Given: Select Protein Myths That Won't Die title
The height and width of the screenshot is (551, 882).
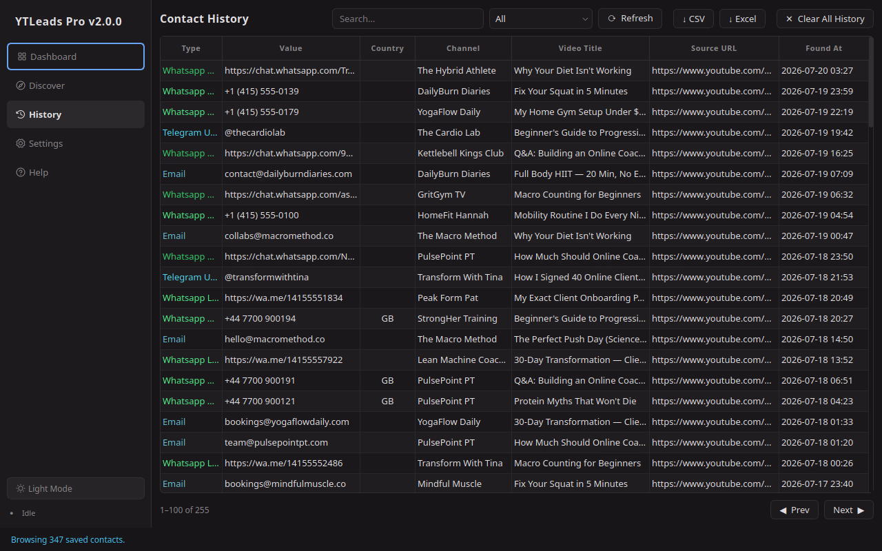Looking at the screenshot, I should click(580, 401).
